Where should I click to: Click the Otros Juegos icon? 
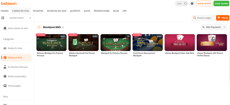[x=5, y=86]
